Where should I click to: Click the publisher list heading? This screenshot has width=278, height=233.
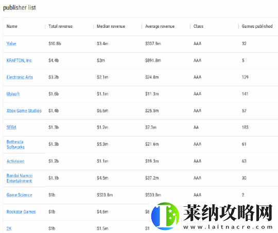pos(20,8)
